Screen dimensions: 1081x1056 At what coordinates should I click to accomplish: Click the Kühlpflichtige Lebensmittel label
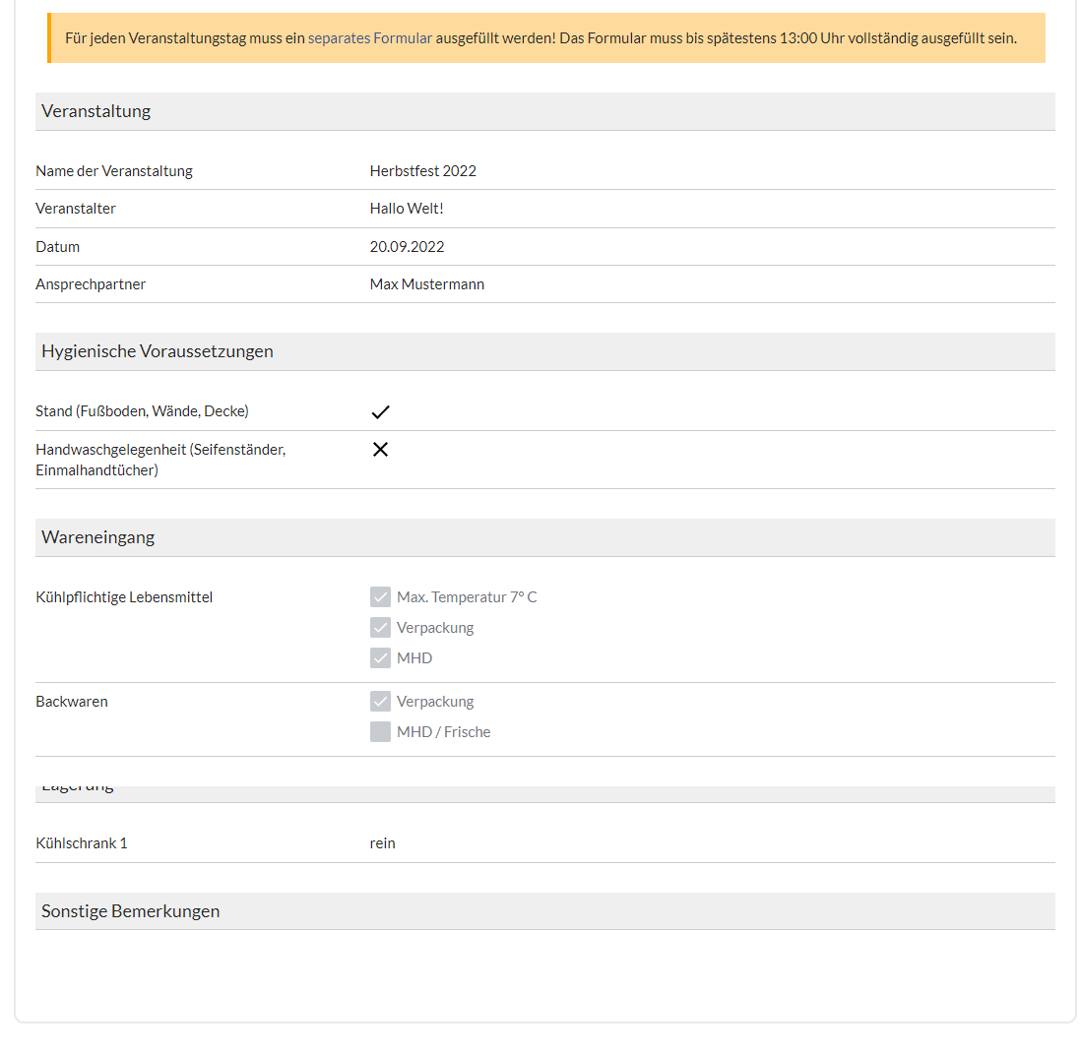tap(124, 597)
